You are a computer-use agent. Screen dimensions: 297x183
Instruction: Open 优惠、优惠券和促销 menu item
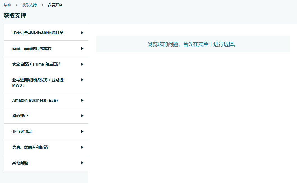[46, 147]
